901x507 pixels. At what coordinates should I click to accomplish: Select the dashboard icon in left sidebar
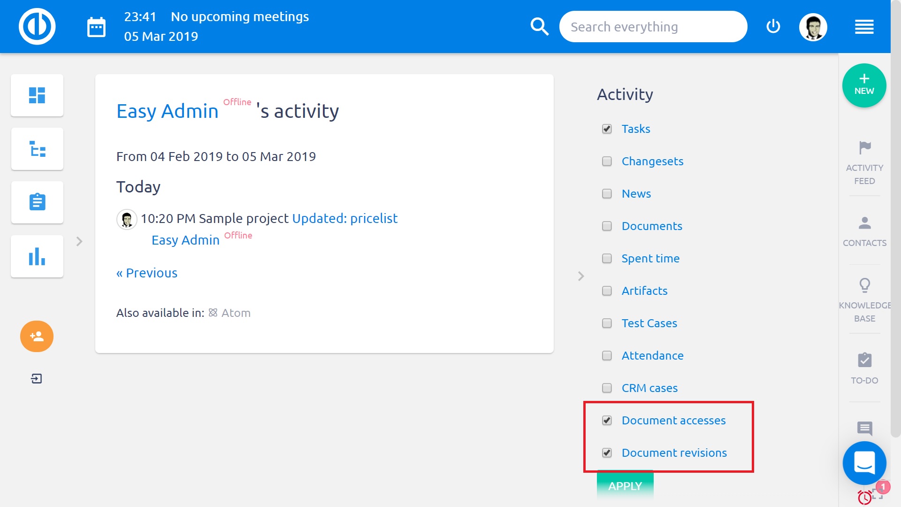37,95
